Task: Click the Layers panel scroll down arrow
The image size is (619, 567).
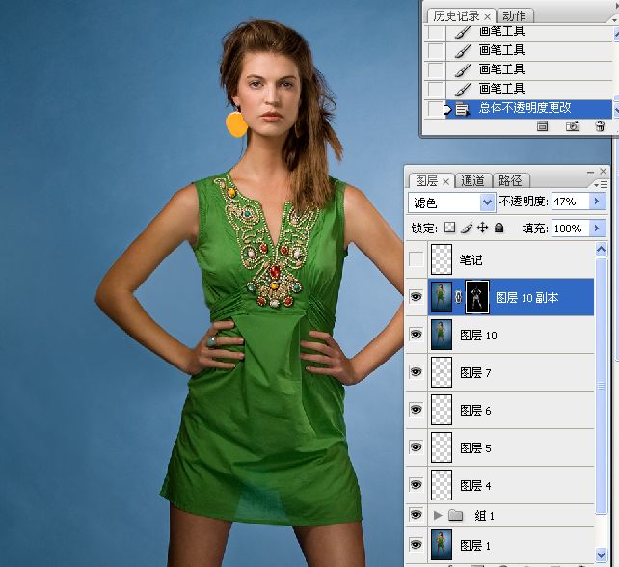Action: 601,553
